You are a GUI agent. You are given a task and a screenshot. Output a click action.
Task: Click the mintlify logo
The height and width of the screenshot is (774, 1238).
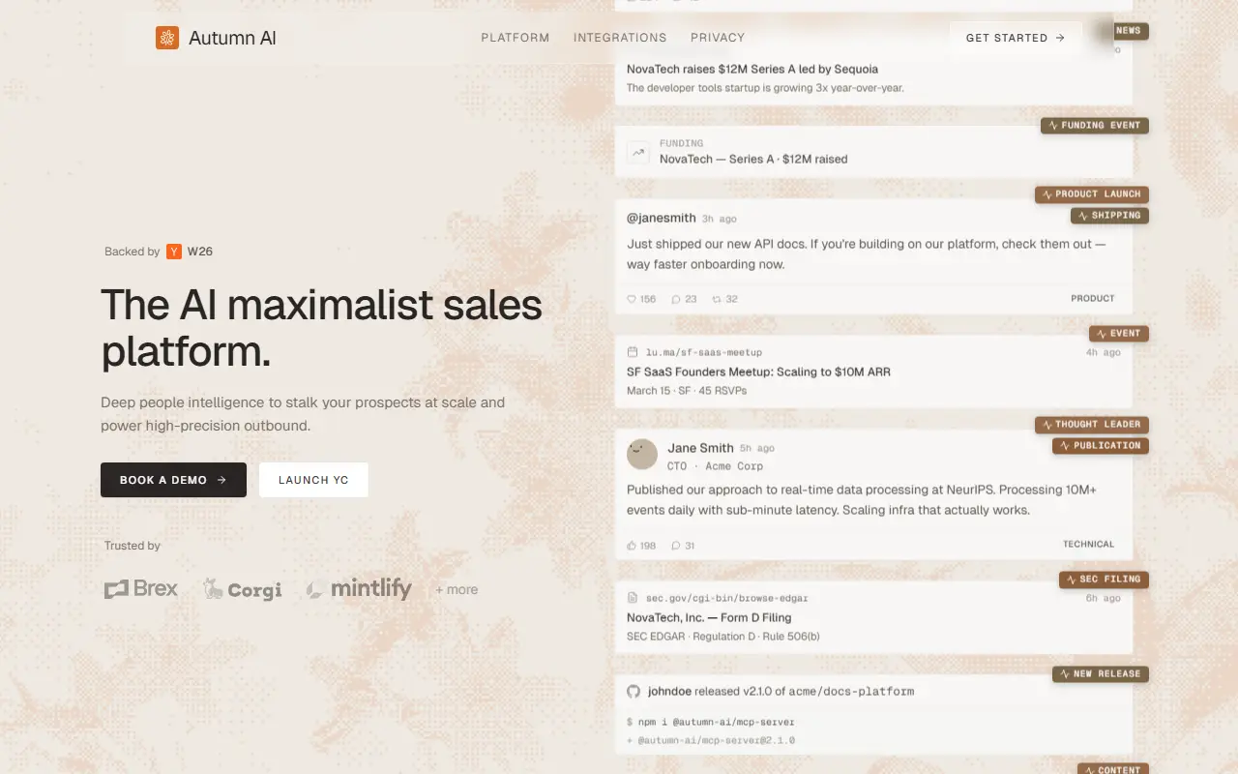tap(359, 588)
